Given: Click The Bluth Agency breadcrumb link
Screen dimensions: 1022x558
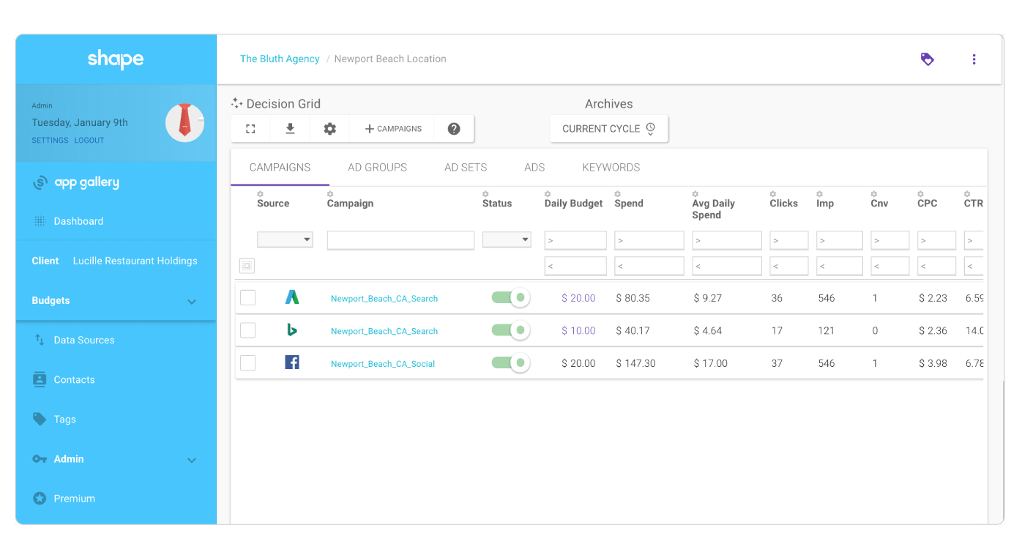Looking at the screenshot, I should coord(280,59).
